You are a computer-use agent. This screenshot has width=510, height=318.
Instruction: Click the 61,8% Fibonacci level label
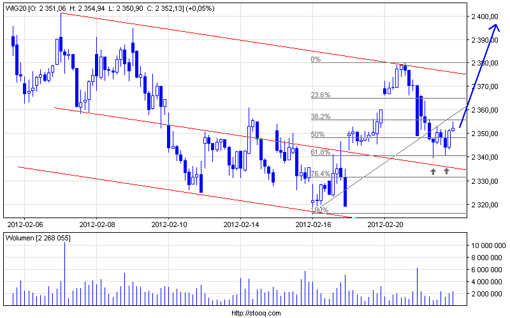[321, 152]
